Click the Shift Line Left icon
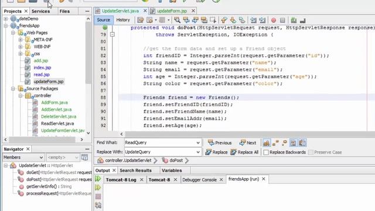 [253, 20]
